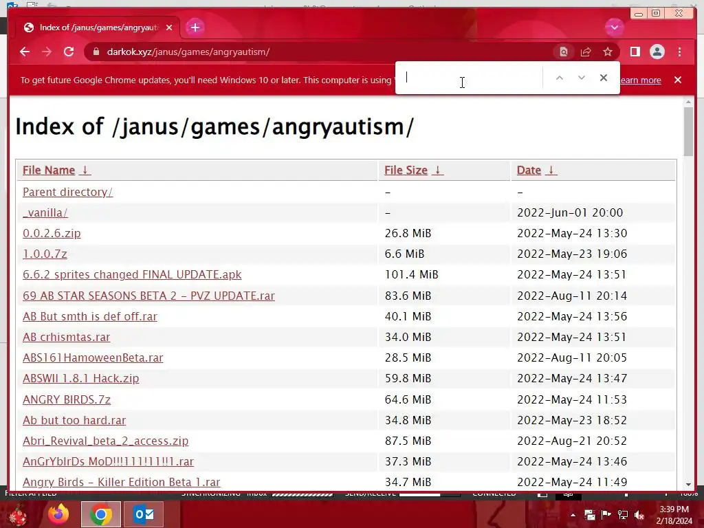Open the Action Center flag icon
704x528 pixels.
(x=606, y=515)
